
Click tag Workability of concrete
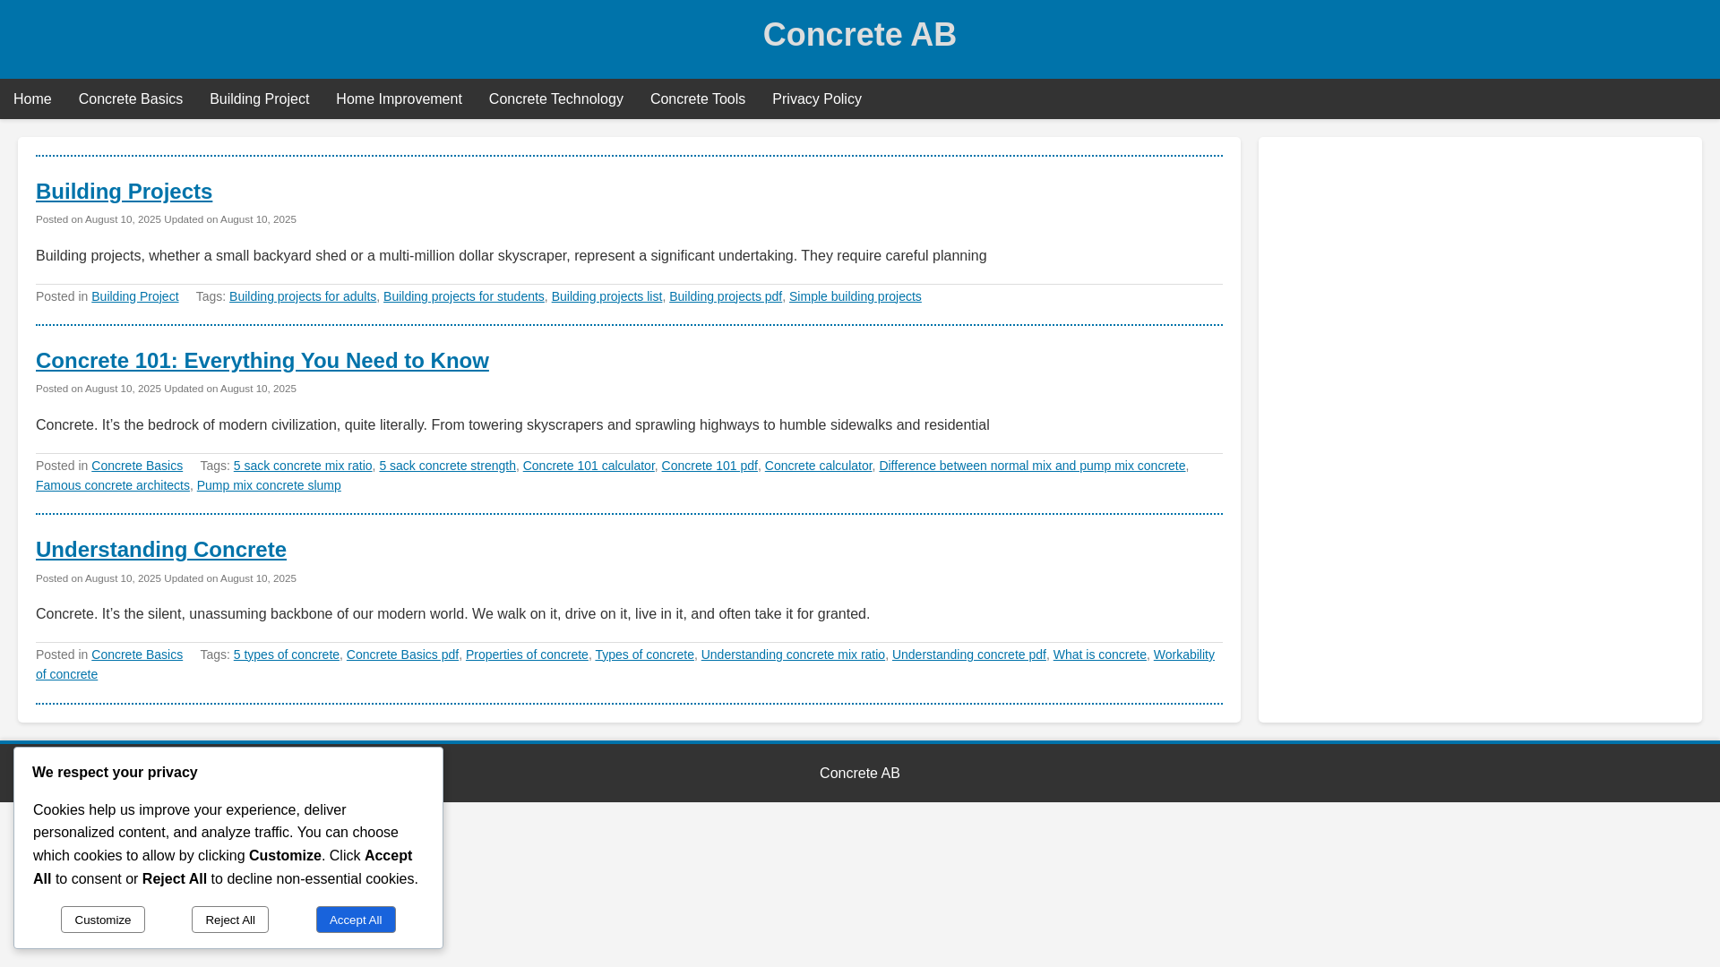click(x=1183, y=655)
